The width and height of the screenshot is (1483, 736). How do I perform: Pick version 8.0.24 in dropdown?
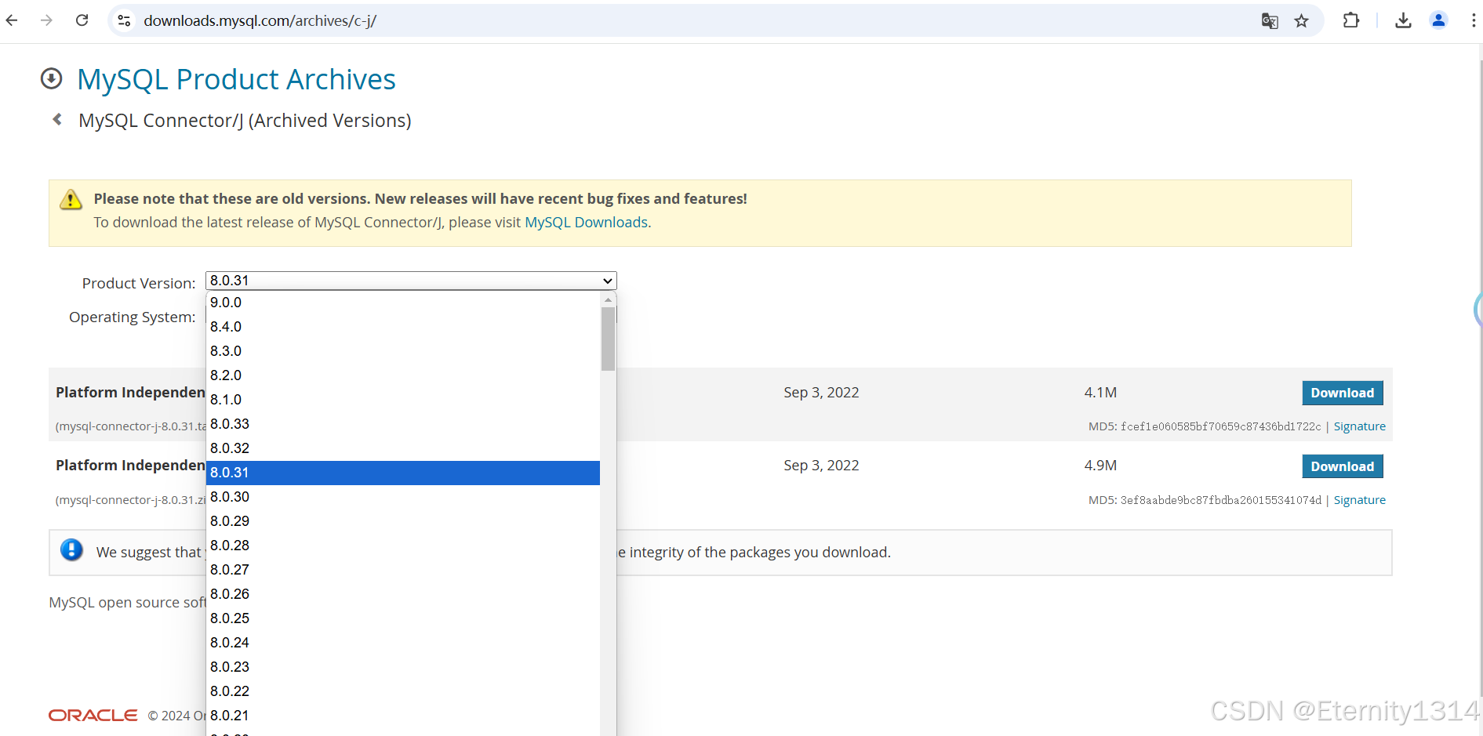tap(403, 643)
